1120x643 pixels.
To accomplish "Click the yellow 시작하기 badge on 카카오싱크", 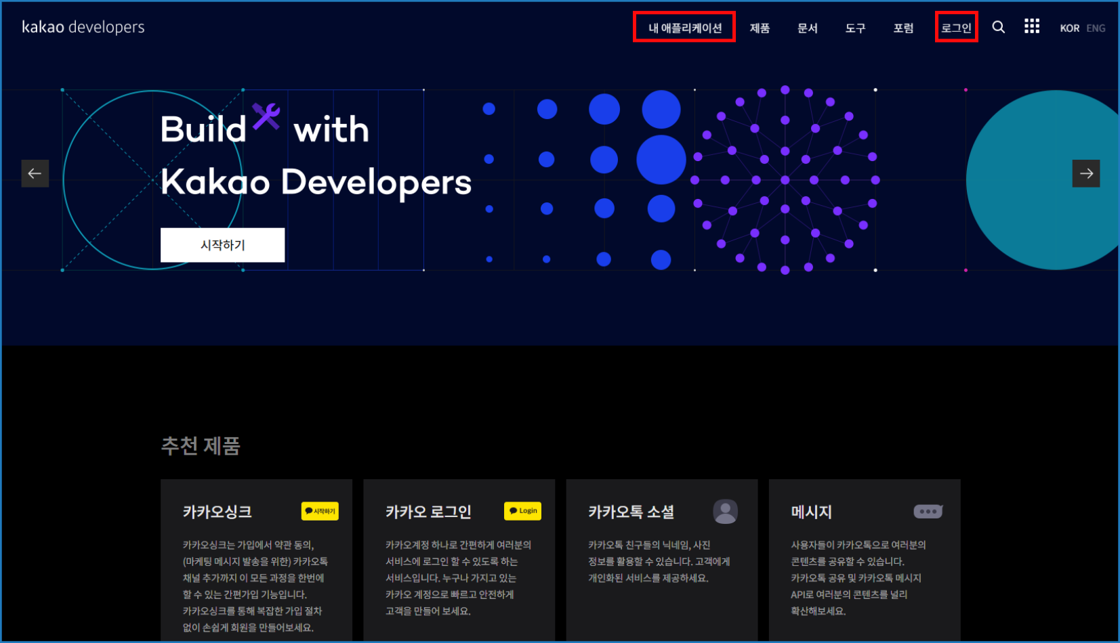I will tap(320, 511).
